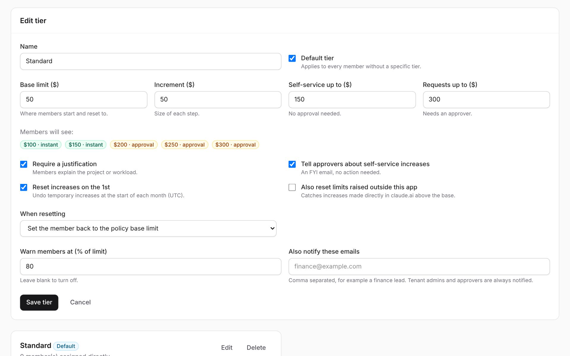Viewport: 570px width, 356px height.
Task: Click the $300 · approval chip
Action: (x=235, y=145)
